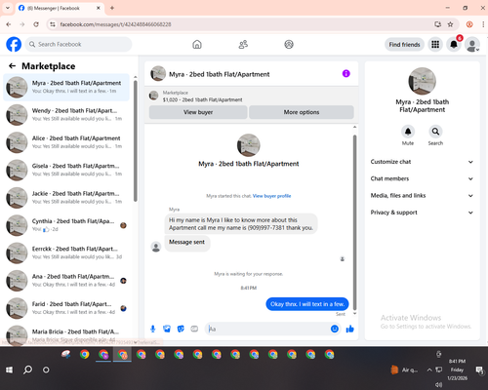Open Eerrckk conversation in chat list
This screenshot has width=488, height=390.
[x=66, y=253]
